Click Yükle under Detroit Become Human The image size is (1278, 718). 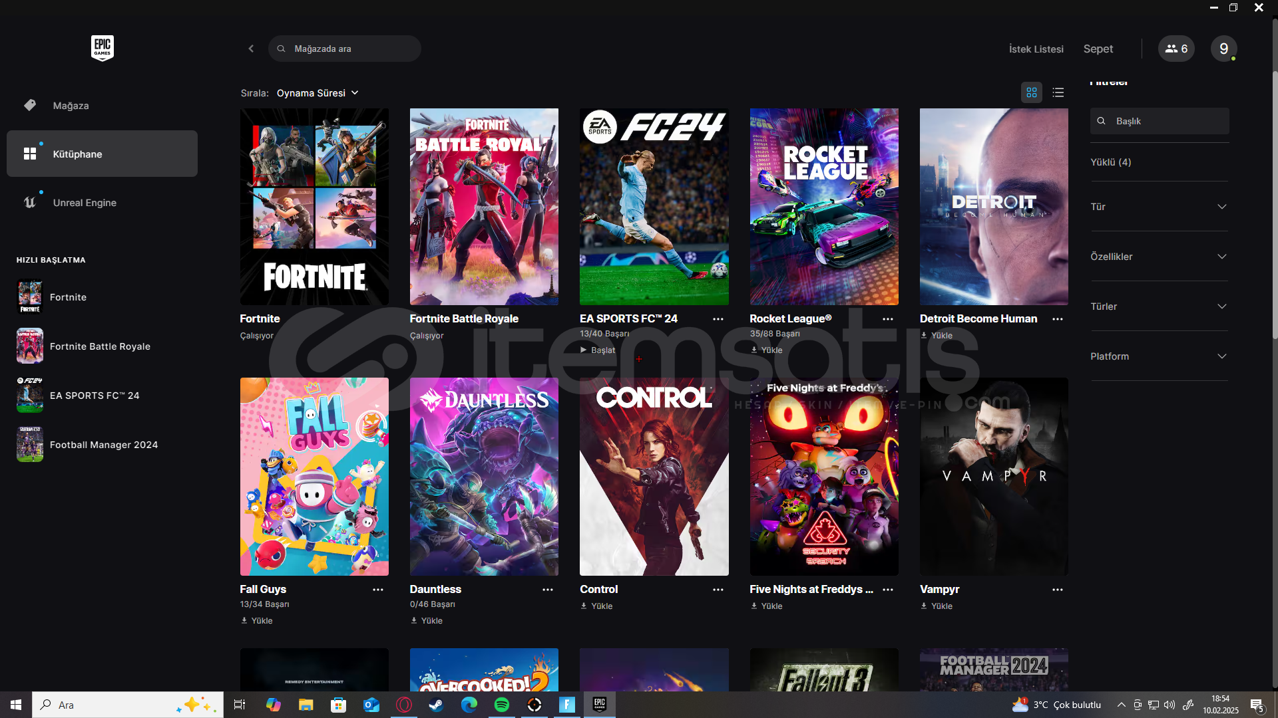(937, 336)
